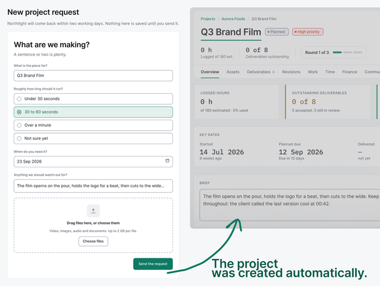
Task: Focus the 'When do you need it?' date field
Action: click(93, 161)
